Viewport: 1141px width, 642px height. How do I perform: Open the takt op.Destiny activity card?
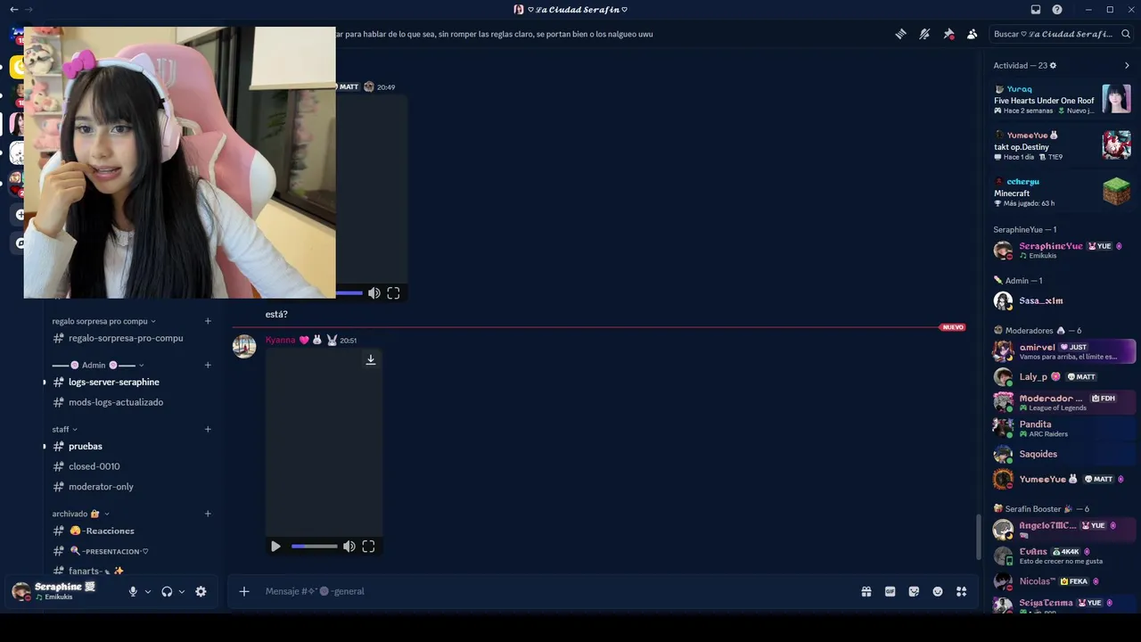click(x=1063, y=146)
